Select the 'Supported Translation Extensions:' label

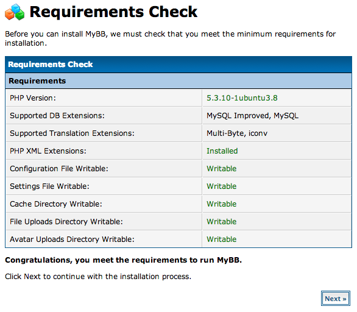point(72,133)
